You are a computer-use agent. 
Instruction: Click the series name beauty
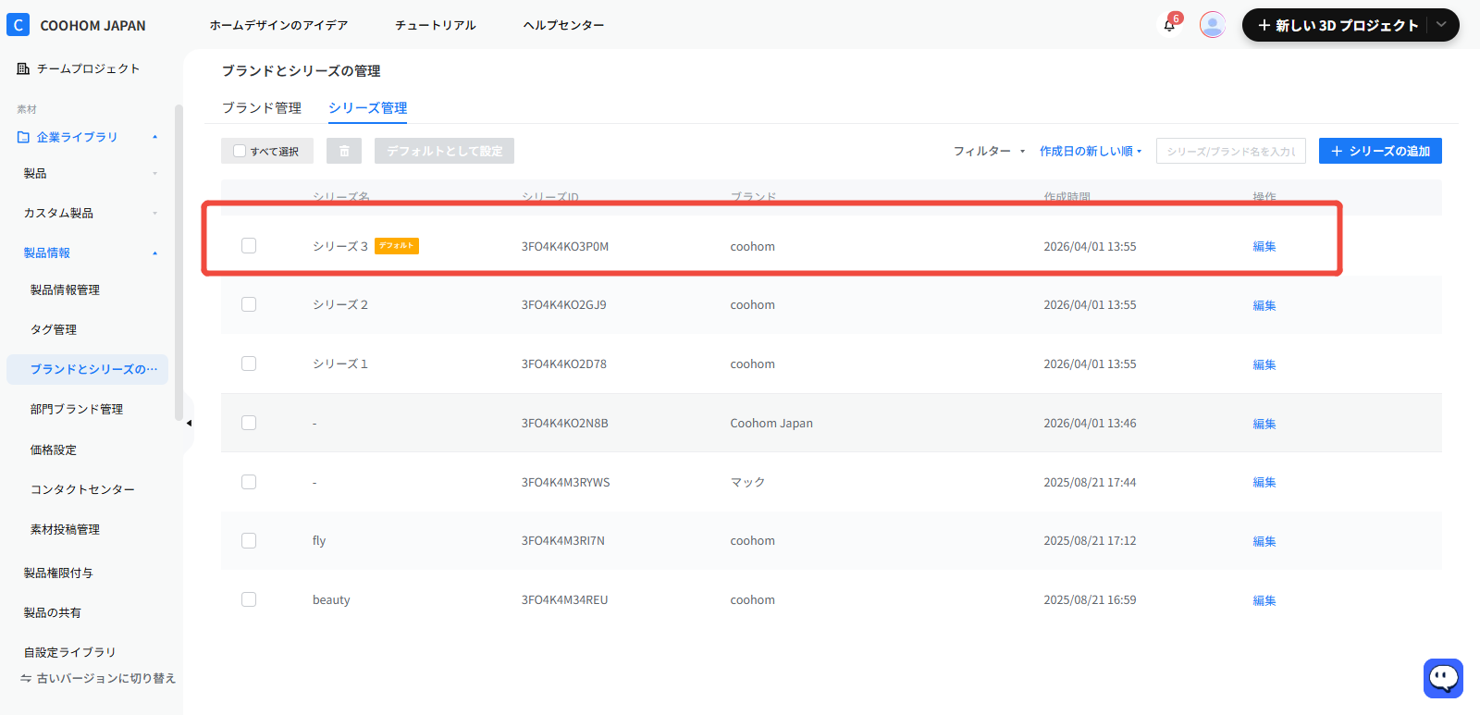pos(331,599)
